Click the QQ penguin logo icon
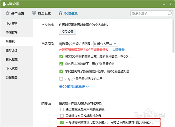The width and height of the screenshot is (175, 127). tap(4, 4)
